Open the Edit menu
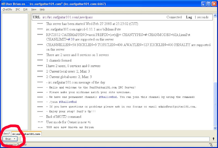The height and width of the screenshot is (148, 218). point(25,9)
